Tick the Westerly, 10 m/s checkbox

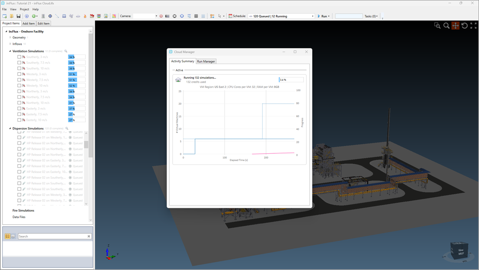(19, 86)
